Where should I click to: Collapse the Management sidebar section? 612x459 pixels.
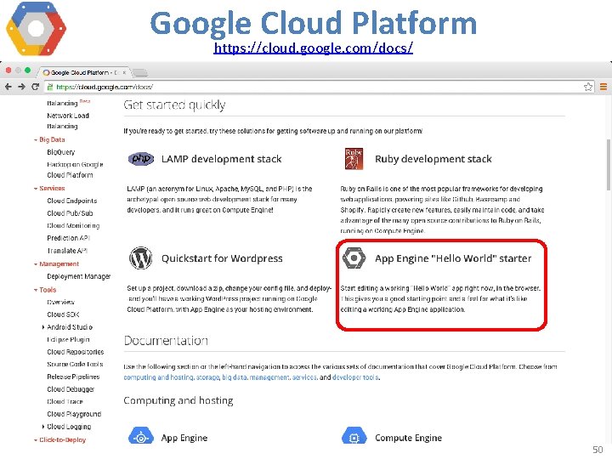(56, 263)
